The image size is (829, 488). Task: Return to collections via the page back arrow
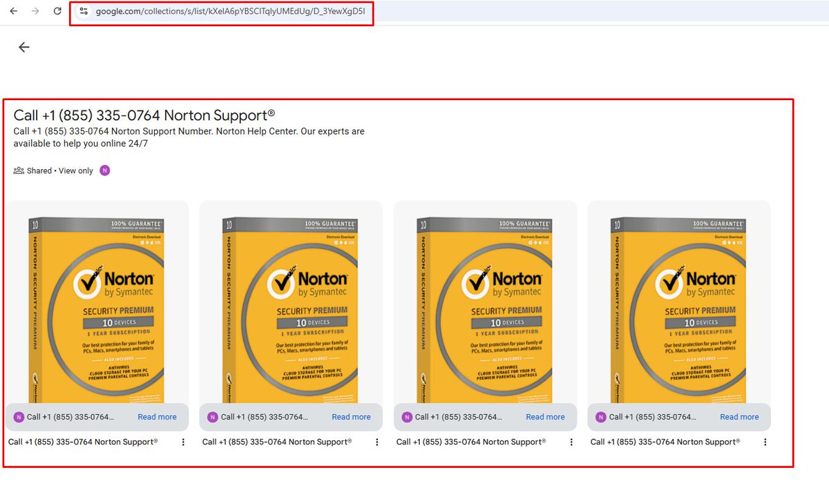[x=24, y=47]
